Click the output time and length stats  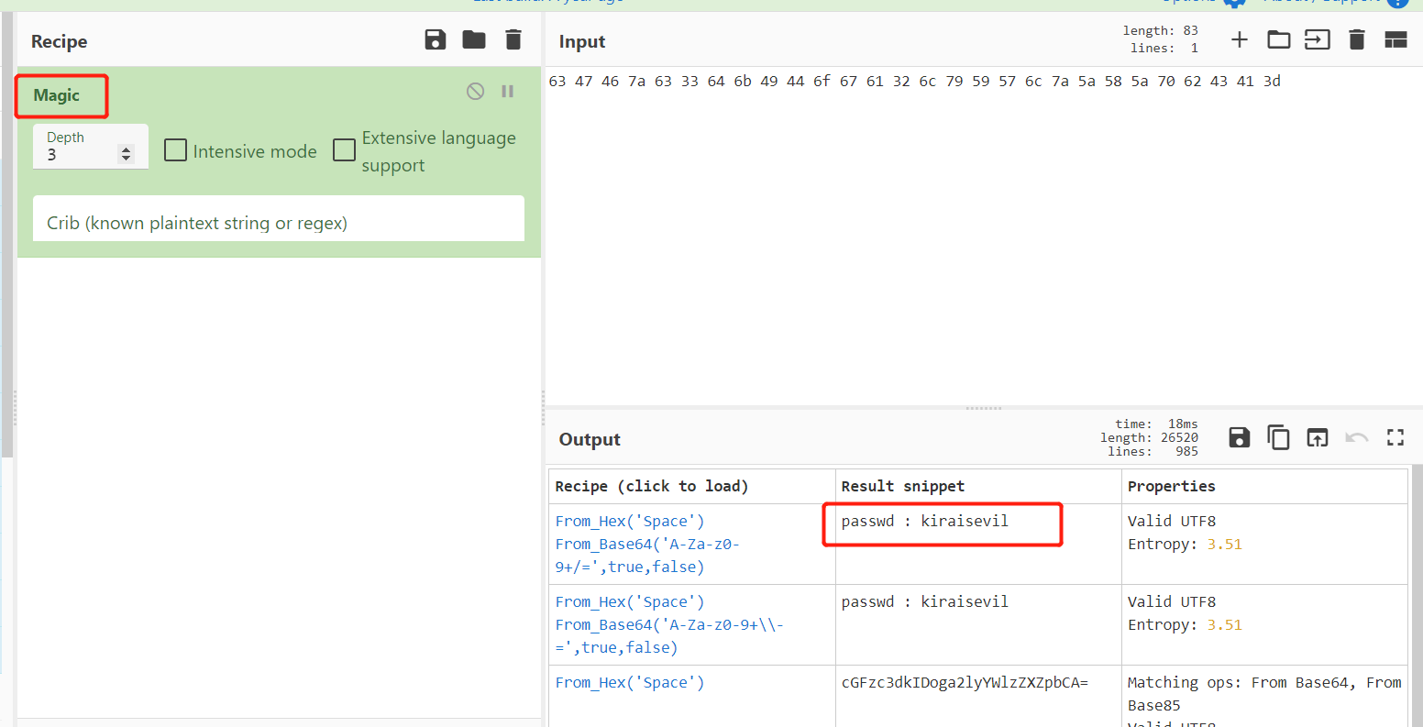(x=1149, y=437)
